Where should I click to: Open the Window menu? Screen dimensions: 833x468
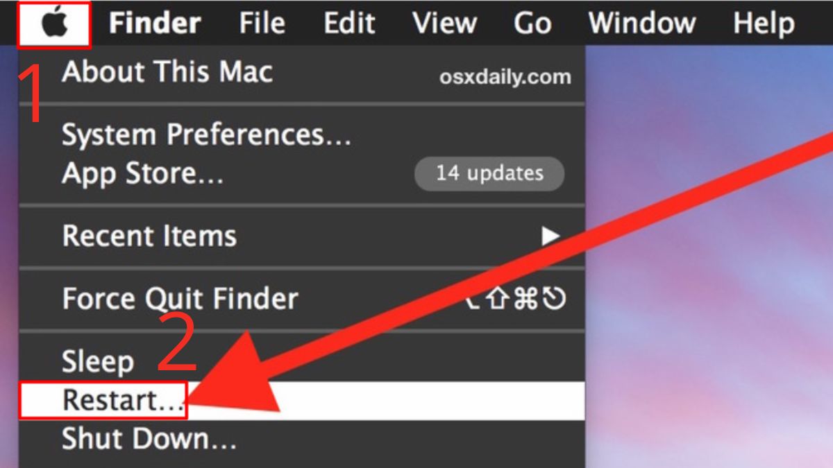tap(642, 24)
